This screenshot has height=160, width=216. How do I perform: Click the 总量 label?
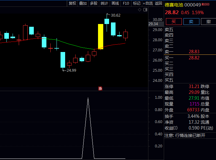tap(205, 104)
